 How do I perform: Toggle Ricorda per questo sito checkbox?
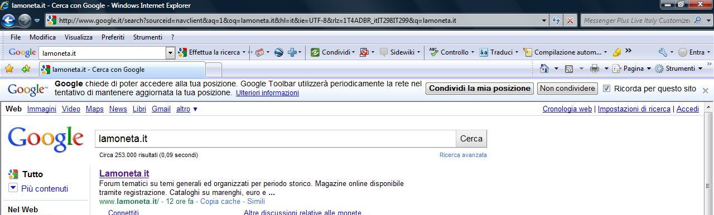tap(607, 89)
